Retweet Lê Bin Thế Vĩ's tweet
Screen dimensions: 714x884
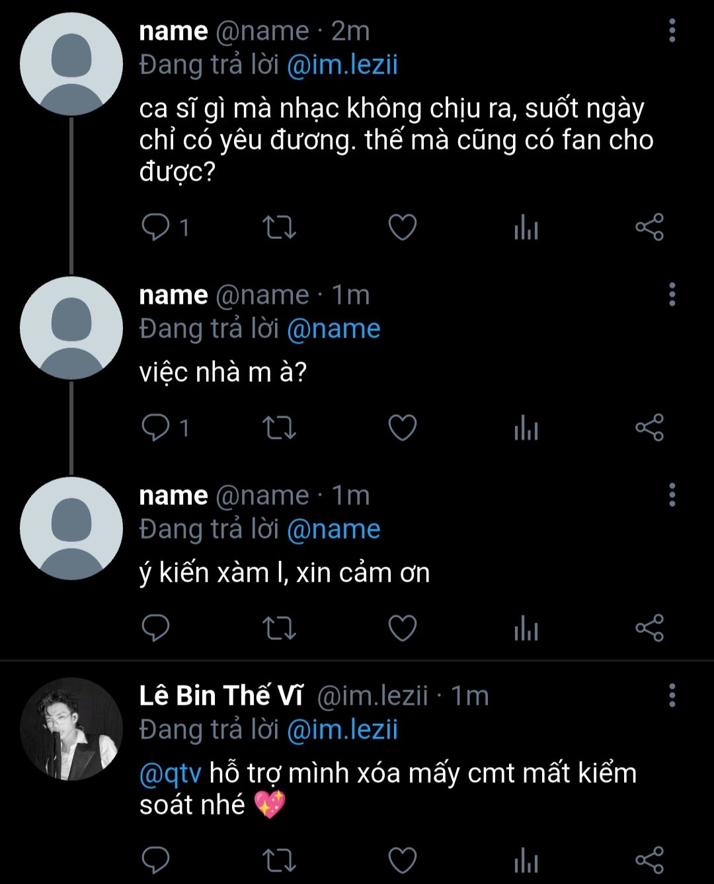coord(279,861)
